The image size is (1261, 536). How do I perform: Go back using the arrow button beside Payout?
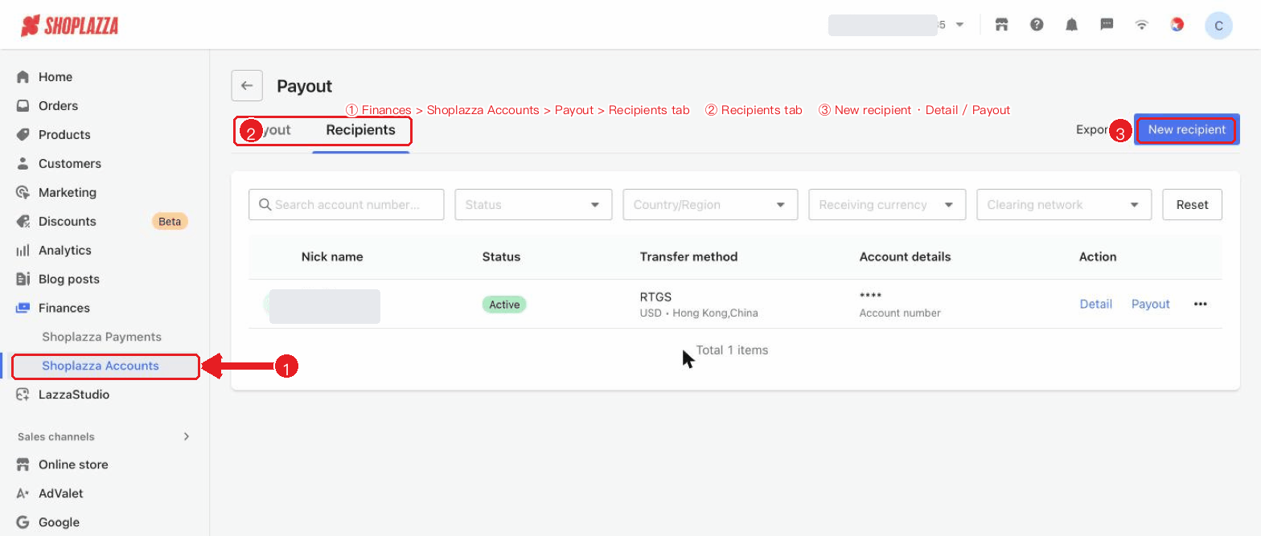[x=247, y=86]
